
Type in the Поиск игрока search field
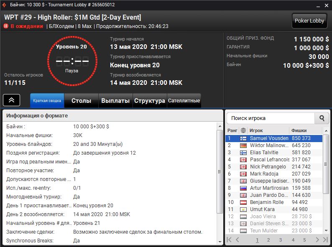(270, 118)
